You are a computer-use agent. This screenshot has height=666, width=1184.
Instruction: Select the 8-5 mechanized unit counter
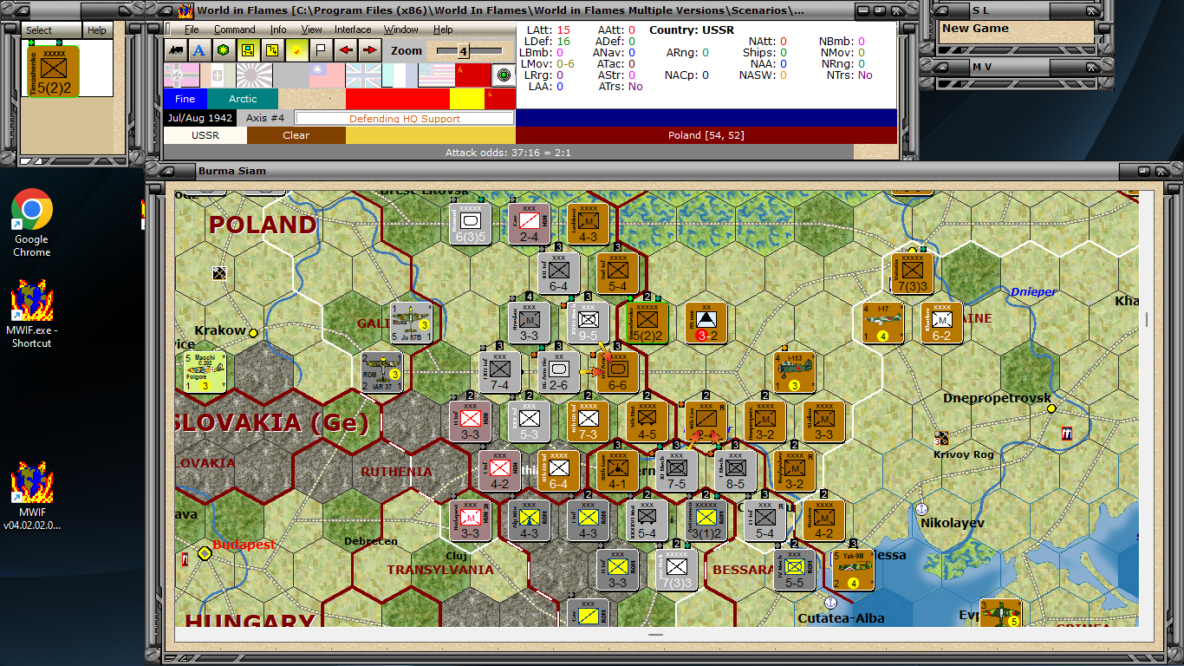(x=735, y=471)
